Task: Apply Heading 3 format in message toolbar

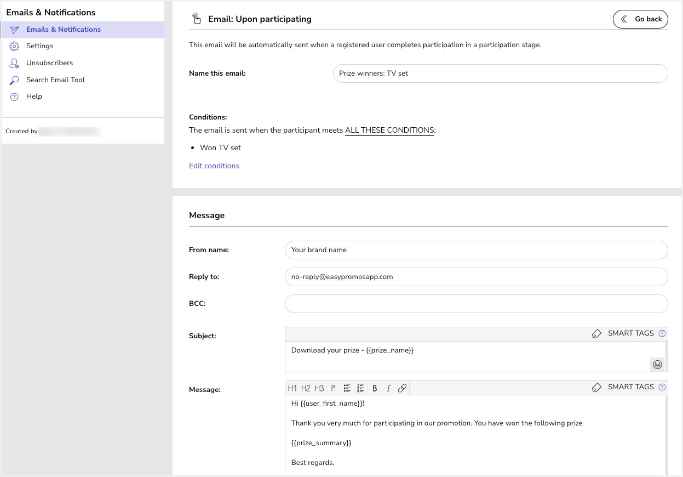Action: click(x=319, y=388)
